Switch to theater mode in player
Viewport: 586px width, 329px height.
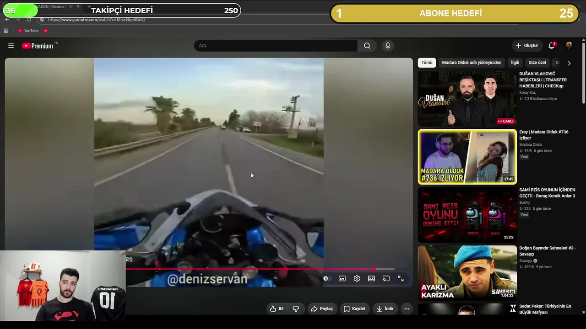pyautogui.click(x=371, y=278)
